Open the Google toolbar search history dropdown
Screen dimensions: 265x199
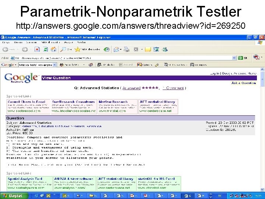pyautogui.click(x=54, y=65)
